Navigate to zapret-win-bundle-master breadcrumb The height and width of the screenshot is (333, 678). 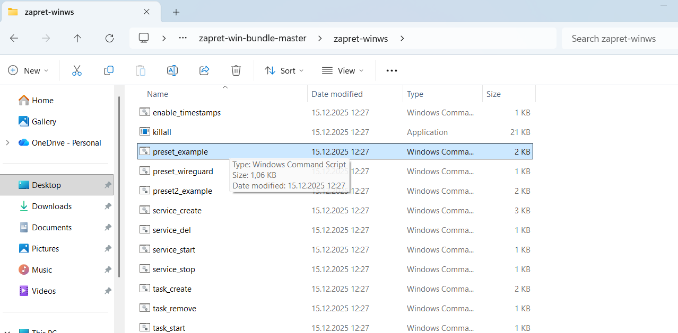253,38
